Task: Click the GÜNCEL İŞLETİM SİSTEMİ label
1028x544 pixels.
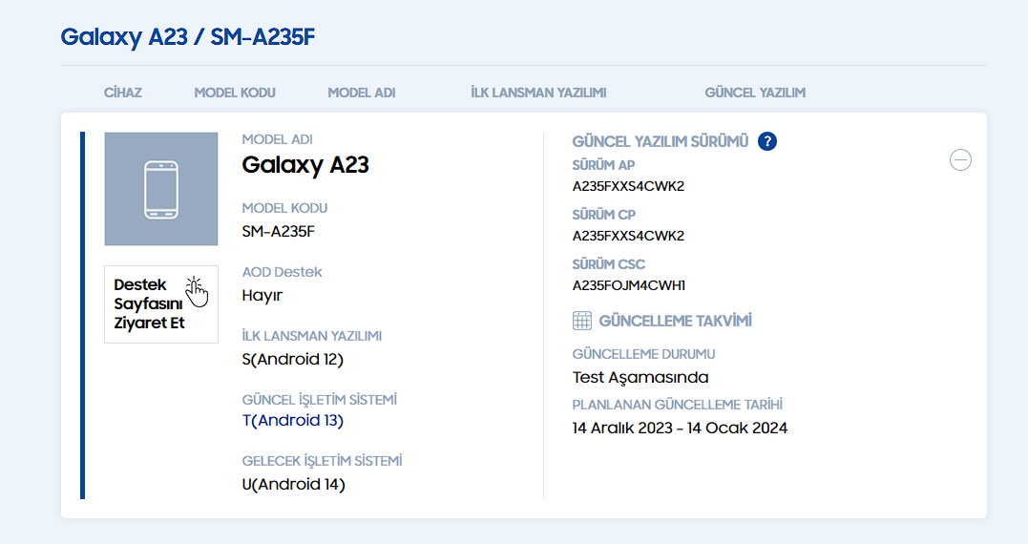Action: pos(320,399)
